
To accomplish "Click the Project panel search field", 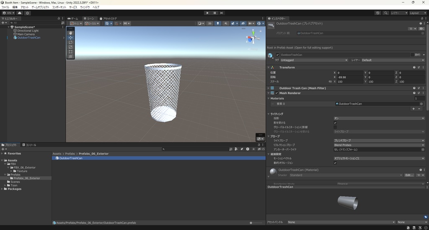I will [195, 149].
